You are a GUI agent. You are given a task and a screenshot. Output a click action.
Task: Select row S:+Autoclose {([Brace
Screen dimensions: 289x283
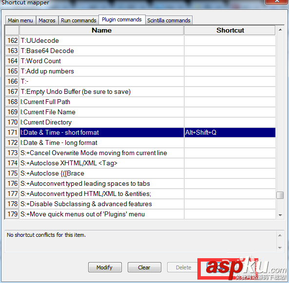click(140, 173)
